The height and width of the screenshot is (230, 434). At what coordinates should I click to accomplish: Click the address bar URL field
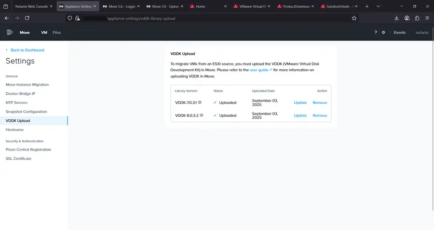coord(213,18)
